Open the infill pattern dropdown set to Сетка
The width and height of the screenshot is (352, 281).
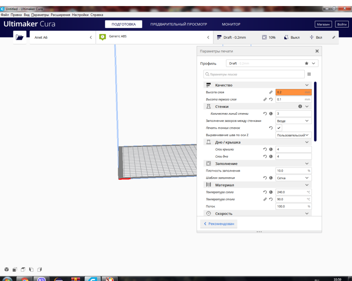click(x=293, y=178)
